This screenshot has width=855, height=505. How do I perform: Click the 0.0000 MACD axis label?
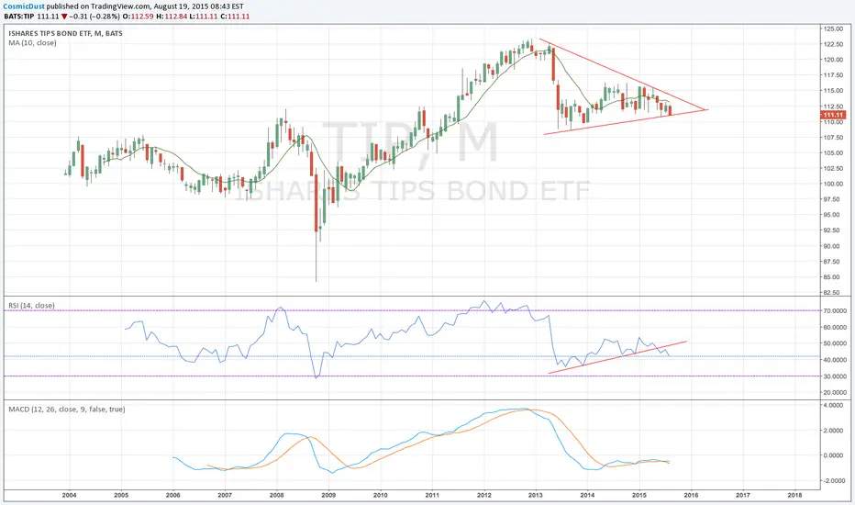point(834,455)
